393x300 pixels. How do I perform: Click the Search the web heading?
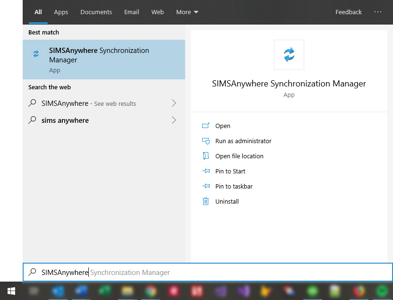pyautogui.click(x=50, y=87)
